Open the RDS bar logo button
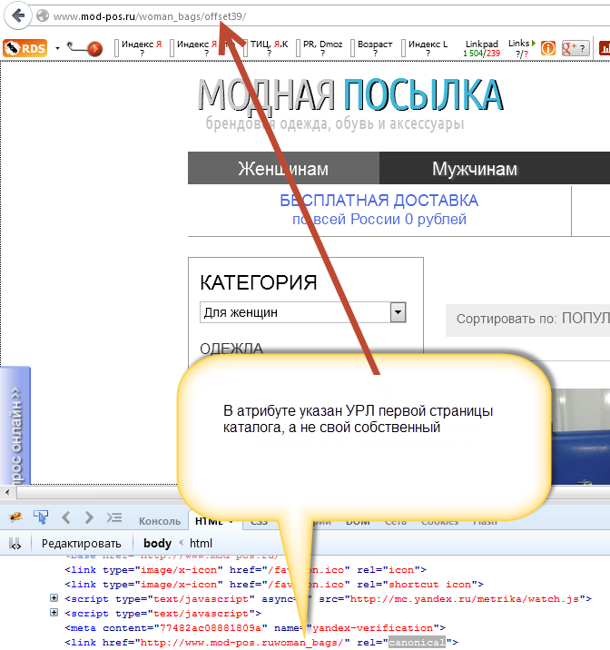 click(25, 48)
